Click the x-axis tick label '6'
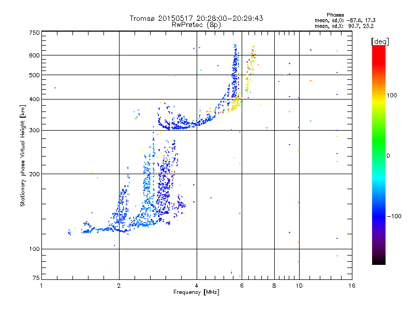414x311 pixels. click(x=242, y=286)
